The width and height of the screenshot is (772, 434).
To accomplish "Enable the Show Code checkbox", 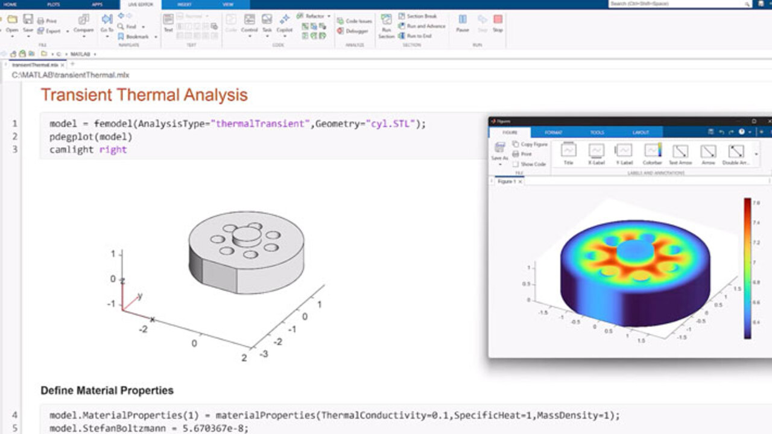I will [516, 164].
